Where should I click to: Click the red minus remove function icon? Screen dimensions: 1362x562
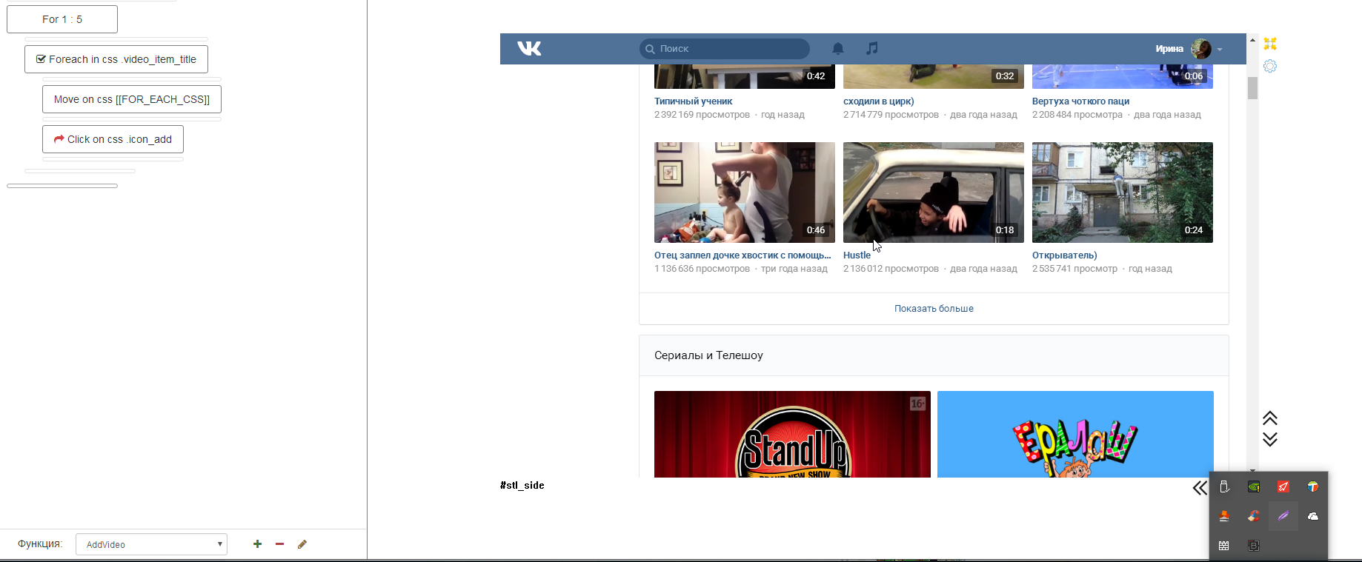(279, 544)
